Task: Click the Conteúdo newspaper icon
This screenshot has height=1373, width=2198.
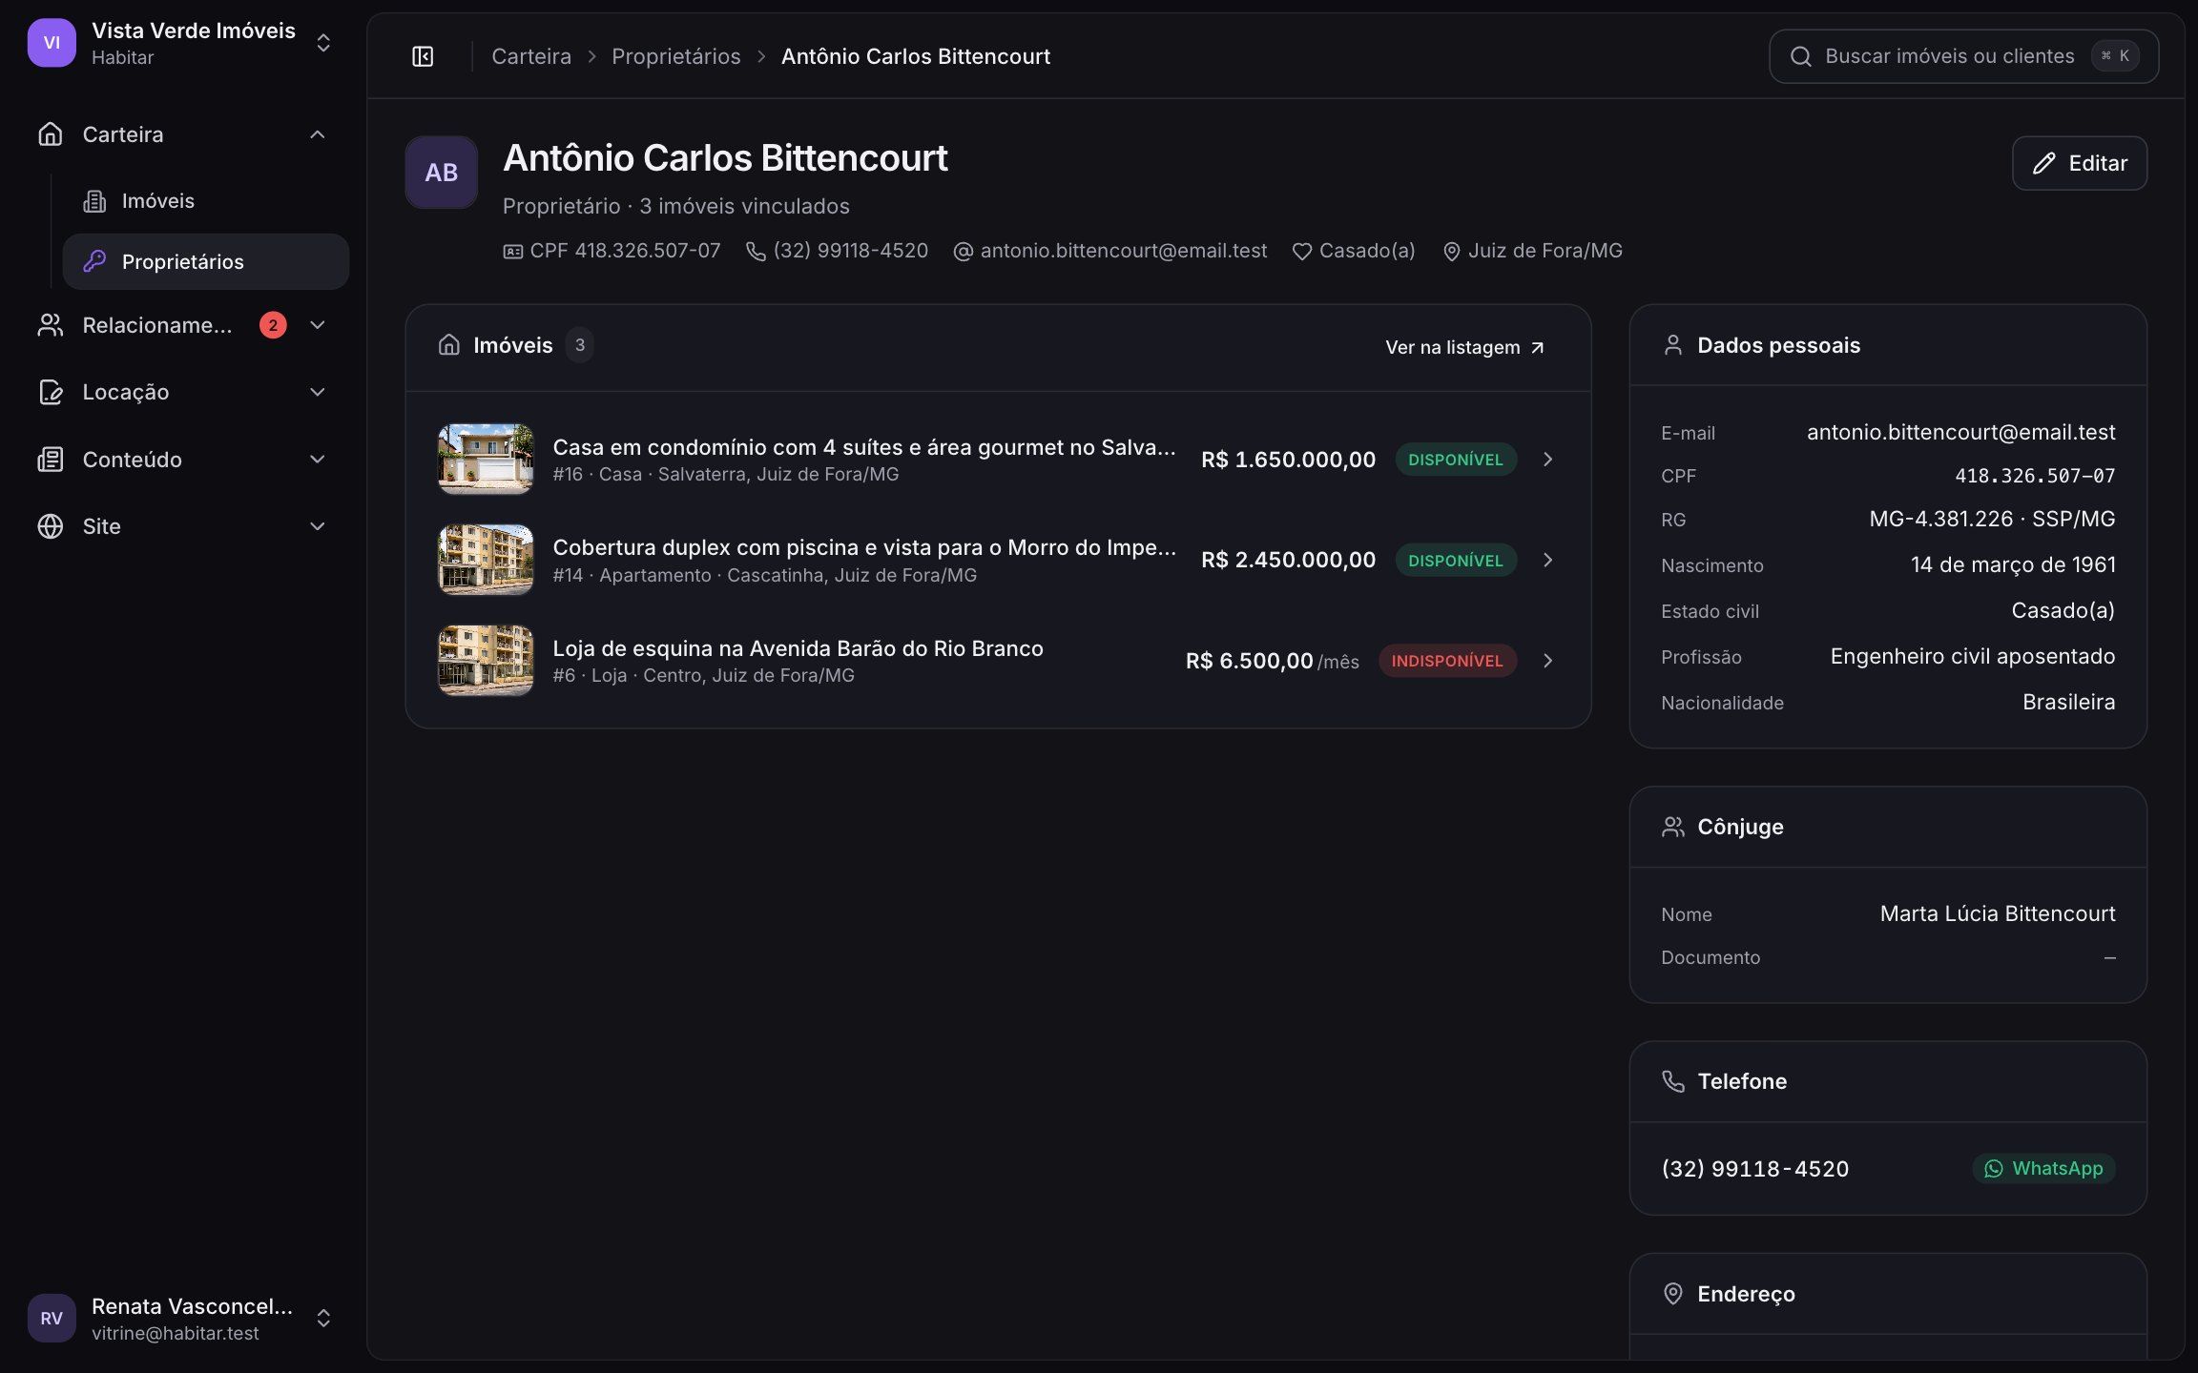Action: [51, 460]
